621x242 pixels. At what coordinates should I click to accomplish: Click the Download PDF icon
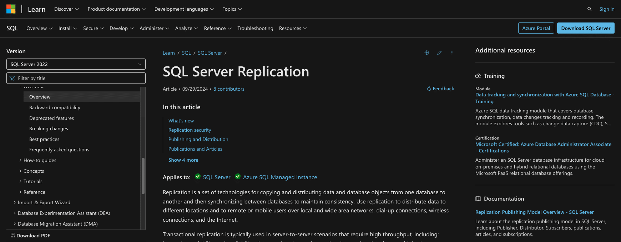pos(12,235)
